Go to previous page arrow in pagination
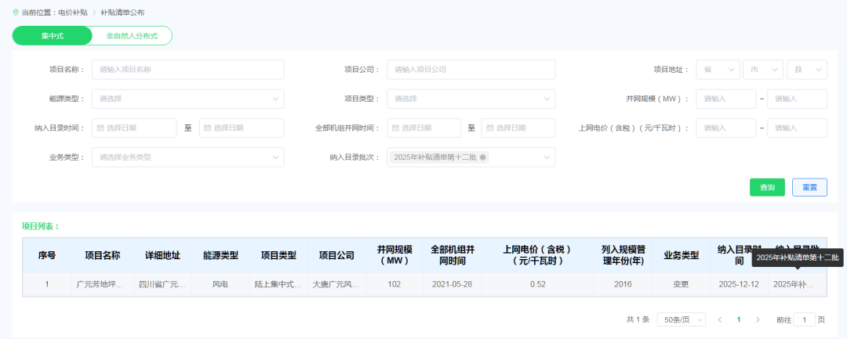Viewport: 847px width, 339px height. (x=719, y=319)
